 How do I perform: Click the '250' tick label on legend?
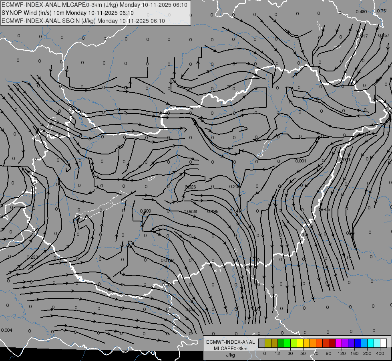pos(367,353)
